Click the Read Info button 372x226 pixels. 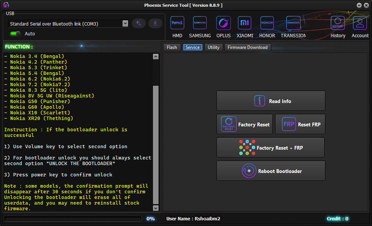click(271, 101)
